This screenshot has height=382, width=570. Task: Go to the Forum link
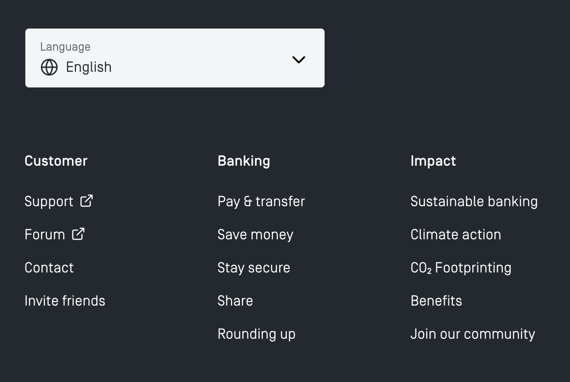45,235
